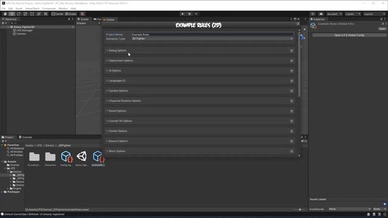Open the Window menu

click(x=63, y=8)
